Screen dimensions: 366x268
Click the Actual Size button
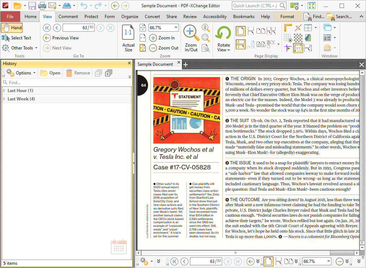point(128,38)
